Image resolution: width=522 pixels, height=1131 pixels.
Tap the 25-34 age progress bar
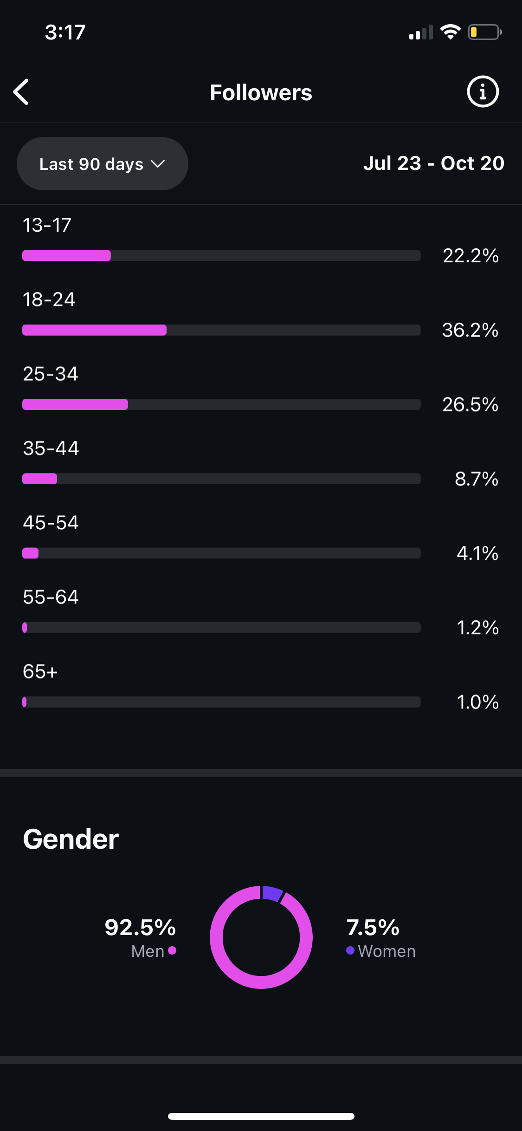221,404
